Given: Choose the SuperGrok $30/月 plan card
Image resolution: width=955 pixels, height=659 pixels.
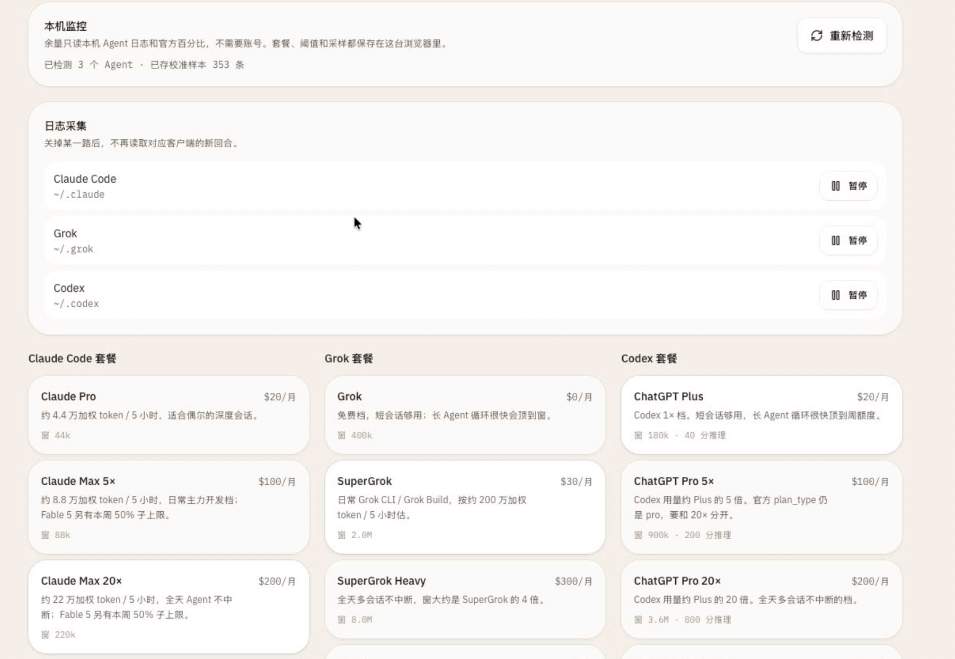Looking at the screenshot, I should pos(465,507).
